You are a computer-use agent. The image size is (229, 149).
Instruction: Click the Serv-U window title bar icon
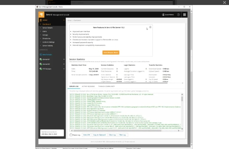[x=37, y=7]
